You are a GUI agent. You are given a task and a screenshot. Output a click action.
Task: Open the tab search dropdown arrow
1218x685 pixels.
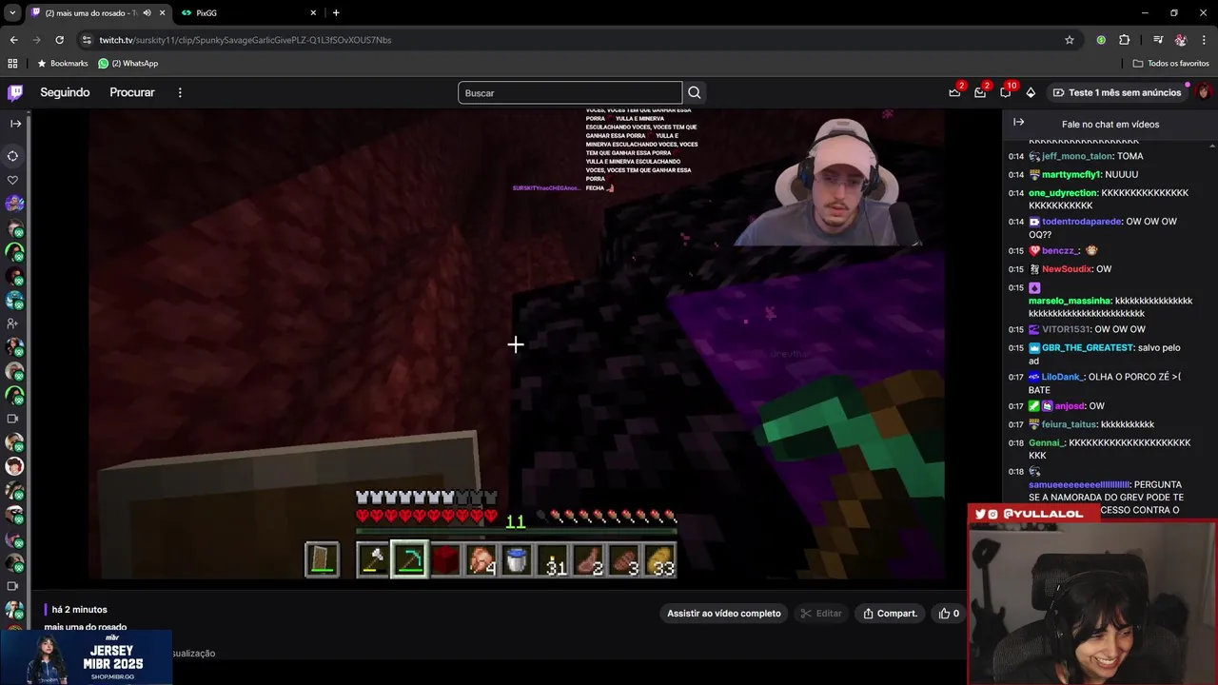(12, 13)
